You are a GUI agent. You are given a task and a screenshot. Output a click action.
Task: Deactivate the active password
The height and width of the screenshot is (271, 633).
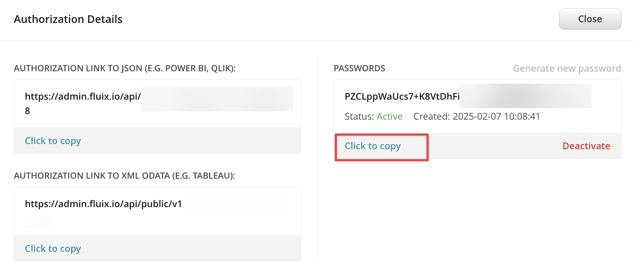coord(586,146)
